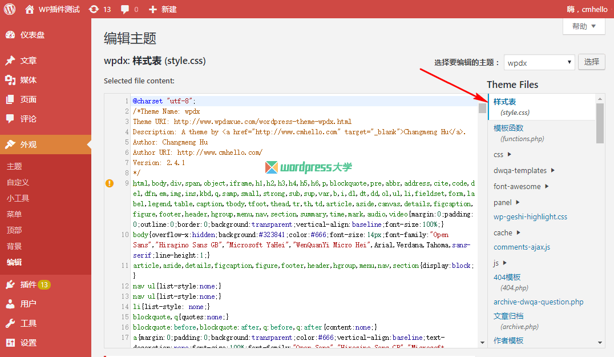Image resolution: width=614 pixels, height=357 pixels.
Task: Open 顶部 submenu item
Action: pyautogui.click(x=14, y=230)
